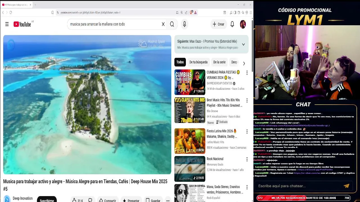The width and height of the screenshot is (360, 202).
Task: Open Best Music Hits 70s 80s 90s title
Action: tap(224, 103)
